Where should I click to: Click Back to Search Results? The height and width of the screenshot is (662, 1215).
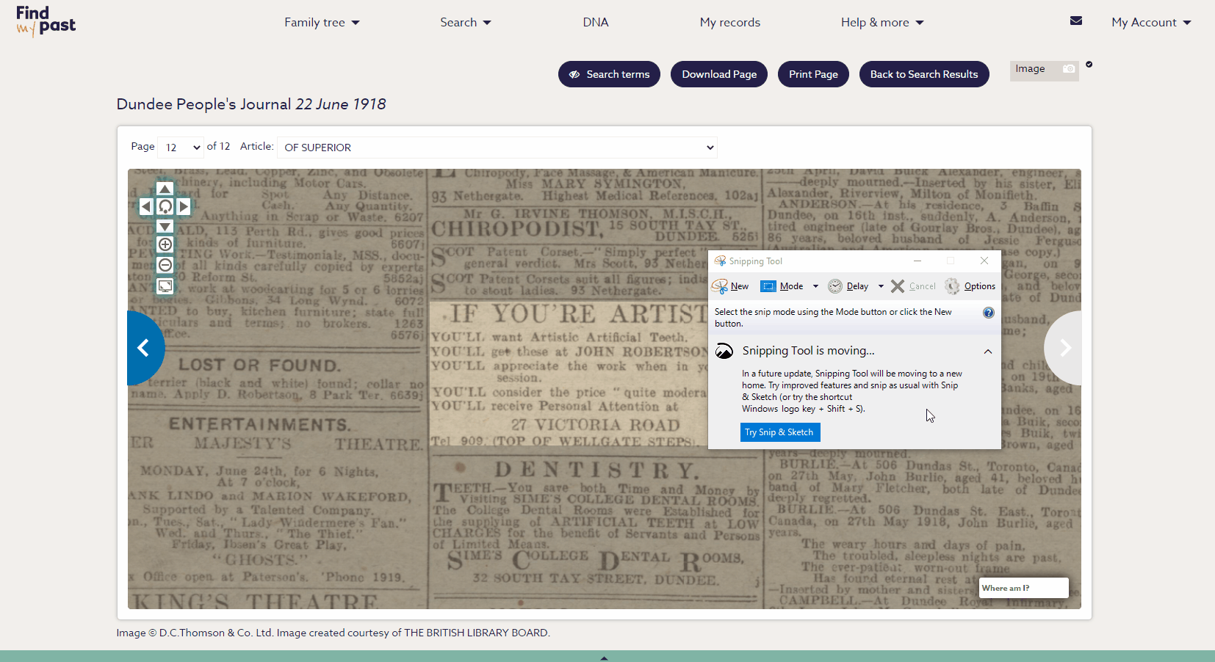coord(924,74)
